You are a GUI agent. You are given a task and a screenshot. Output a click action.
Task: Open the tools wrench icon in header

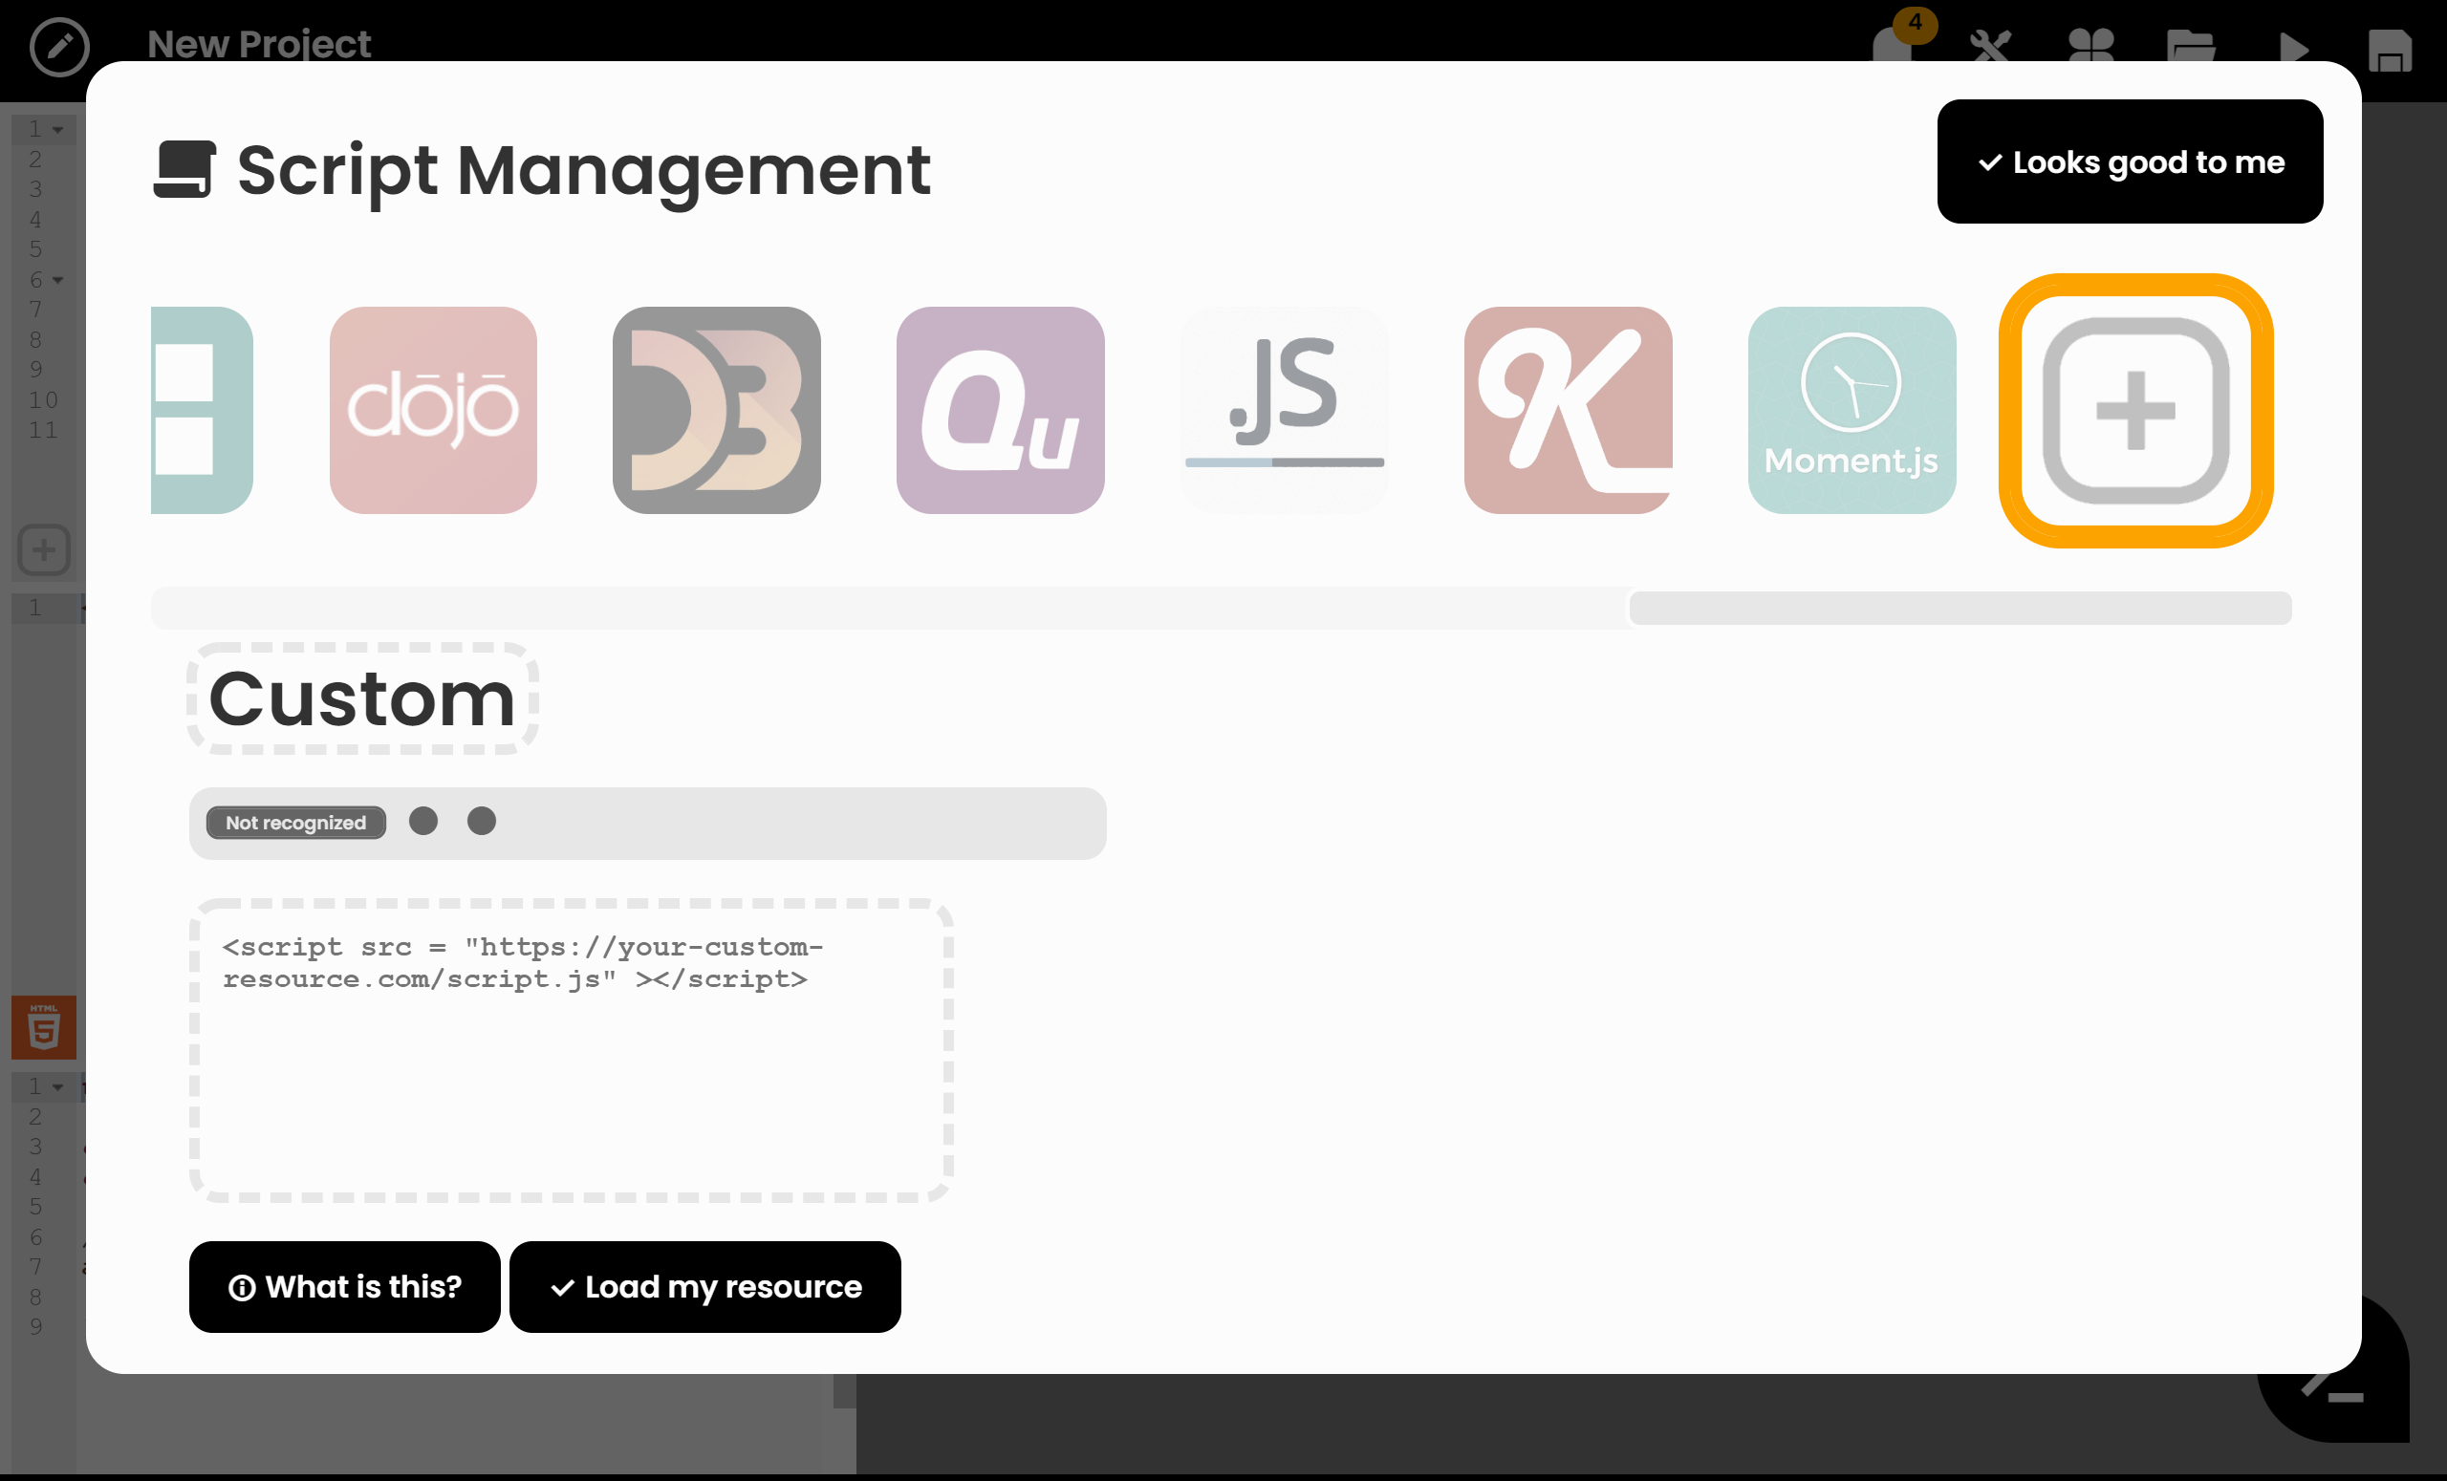tap(1991, 47)
